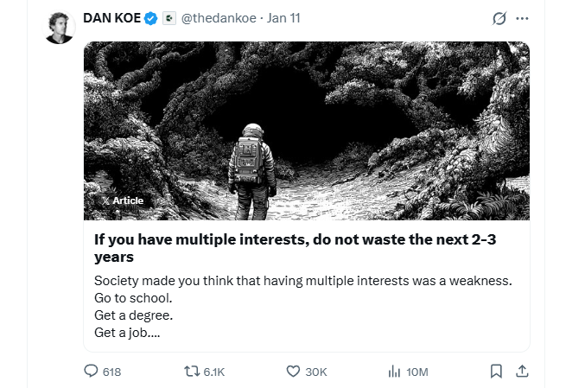Click the 6.1K reposts count
This screenshot has width=585, height=388.
[x=214, y=372]
